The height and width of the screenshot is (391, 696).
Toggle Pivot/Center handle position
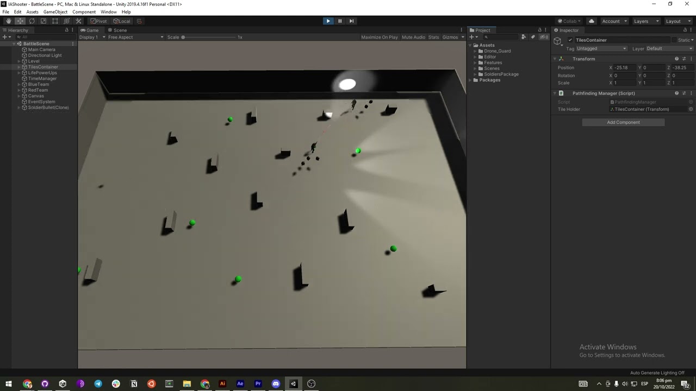click(x=99, y=21)
